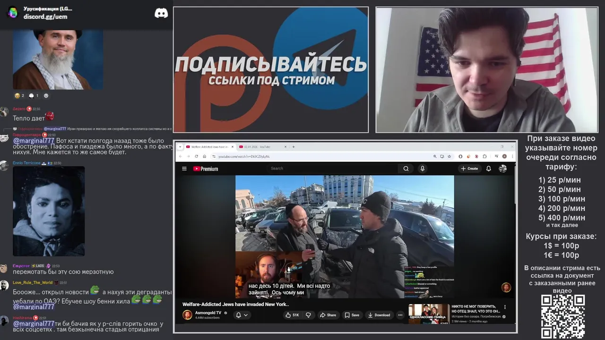This screenshot has width=605, height=340.
Task: Open YouTube notifications bell in header
Action: (489, 169)
